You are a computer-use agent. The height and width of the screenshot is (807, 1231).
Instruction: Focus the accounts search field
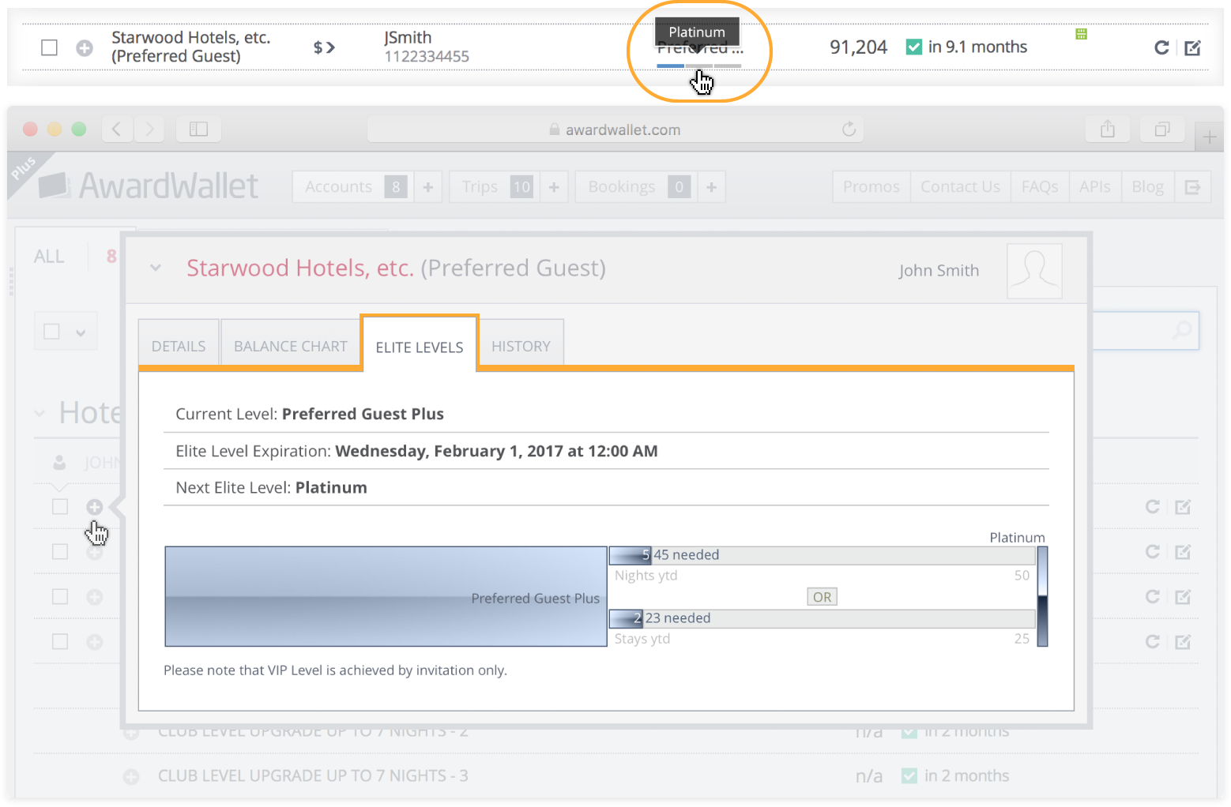coord(1145,330)
